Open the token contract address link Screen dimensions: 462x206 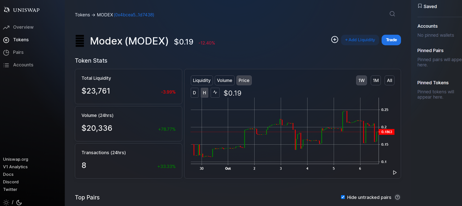[134, 15]
